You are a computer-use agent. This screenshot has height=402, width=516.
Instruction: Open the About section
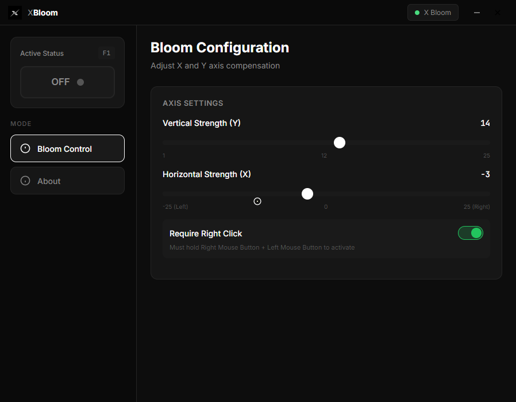(67, 181)
